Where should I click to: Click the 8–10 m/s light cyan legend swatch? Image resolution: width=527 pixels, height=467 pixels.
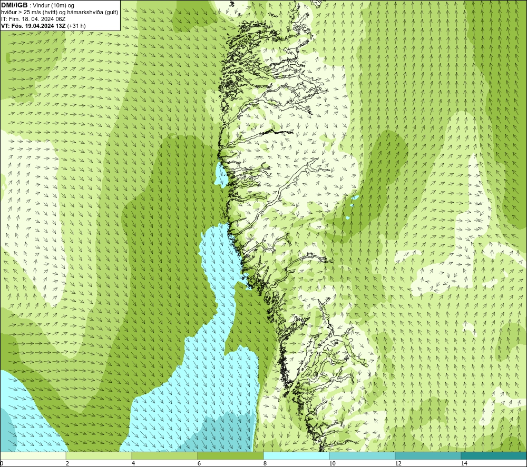point(296,456)
